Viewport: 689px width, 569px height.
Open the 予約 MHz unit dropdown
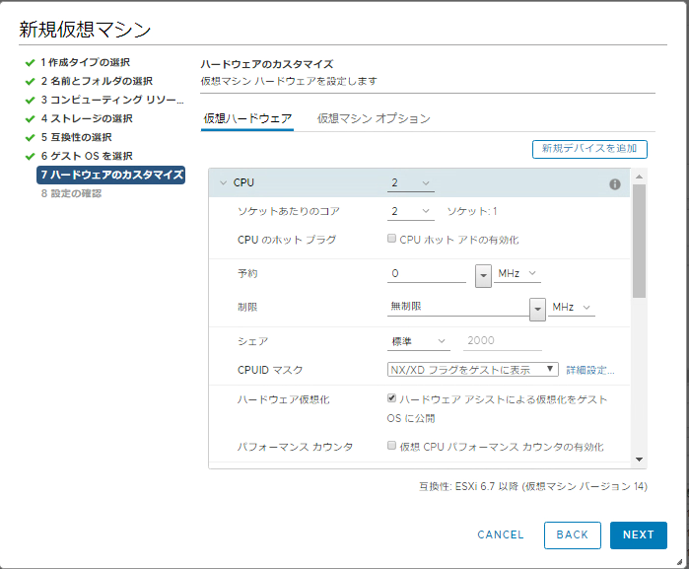pos(517,273)
